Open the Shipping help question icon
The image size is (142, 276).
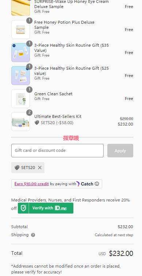[x=33, y=235]
